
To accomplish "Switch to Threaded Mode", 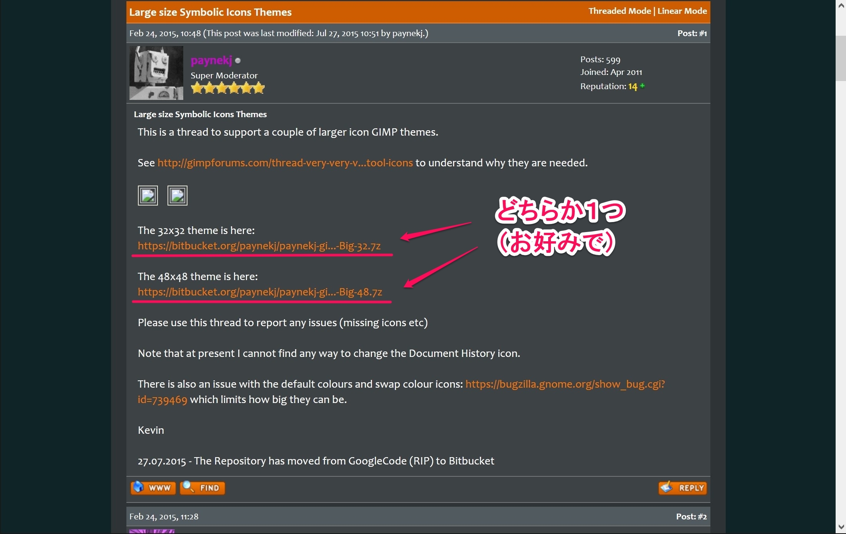I will [x=619, y=11].
